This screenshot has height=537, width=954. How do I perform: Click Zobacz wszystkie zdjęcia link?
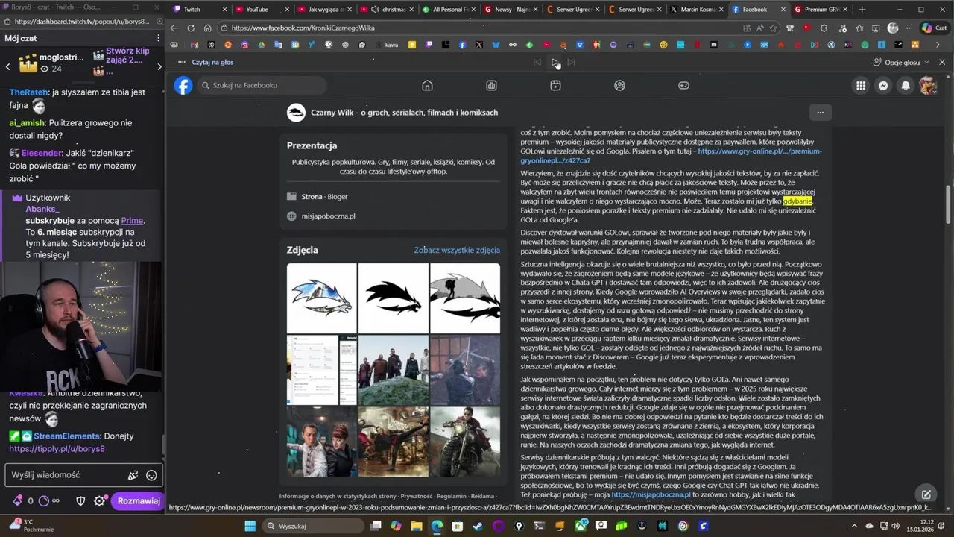(457, 250)
